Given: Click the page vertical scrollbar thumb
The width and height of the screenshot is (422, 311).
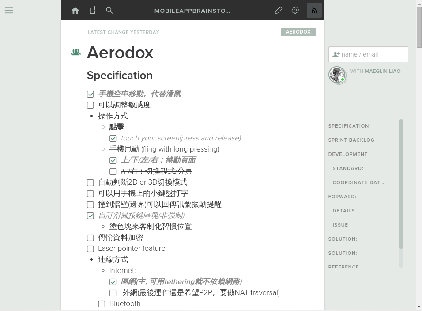Looking at the screenshot, I should click(x=419, y=27).
